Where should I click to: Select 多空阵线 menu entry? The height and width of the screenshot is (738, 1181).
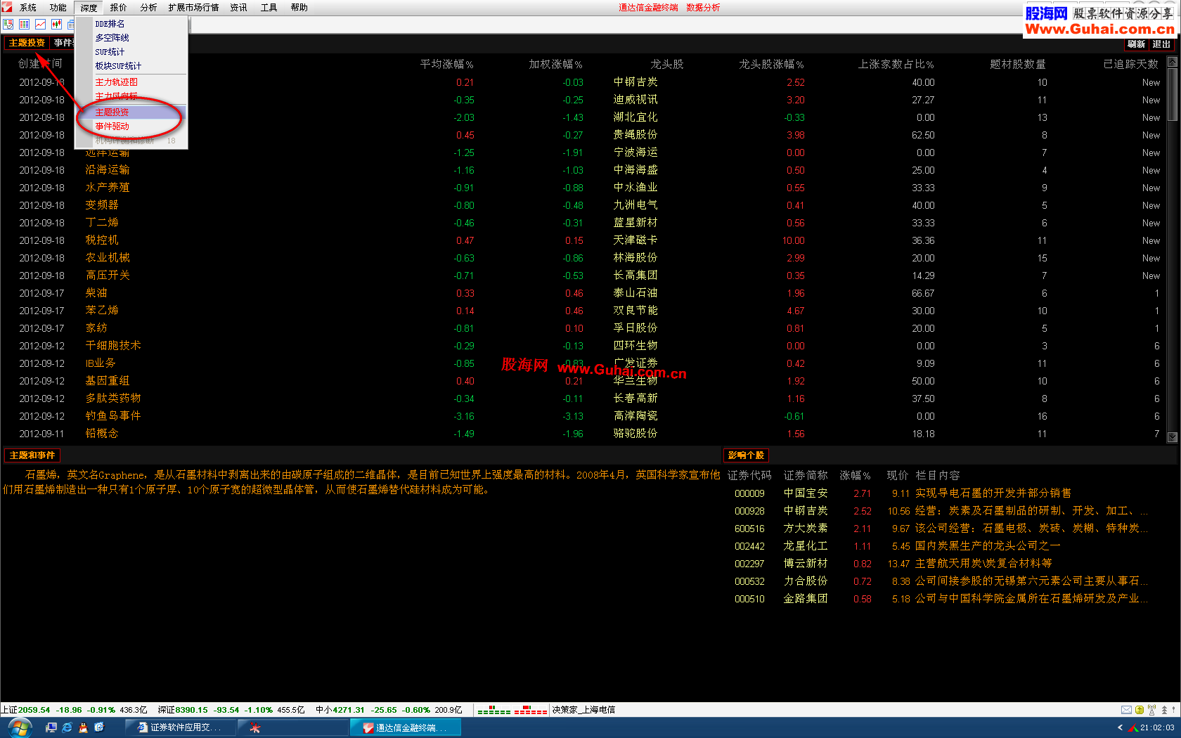131,38
